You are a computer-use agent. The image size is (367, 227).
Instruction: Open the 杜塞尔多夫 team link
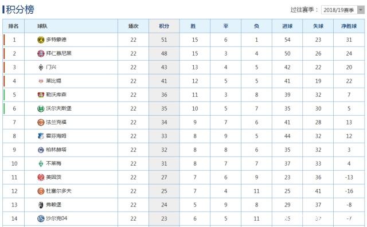tap(58, 191)
